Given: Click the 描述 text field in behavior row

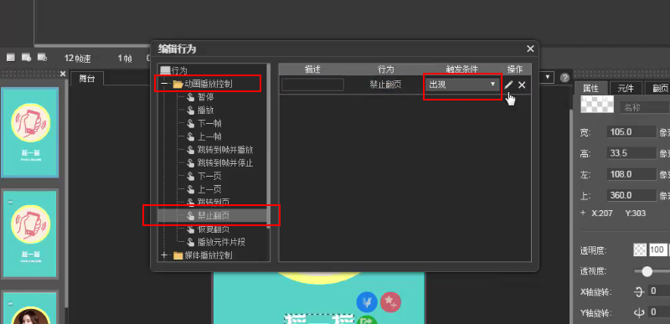Looking at the screenshot, I should click(x=312, y=85).
